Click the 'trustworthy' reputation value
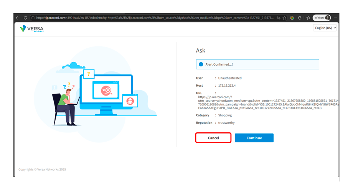This screenshot has width=353, height=188. (x=226, y=123)
